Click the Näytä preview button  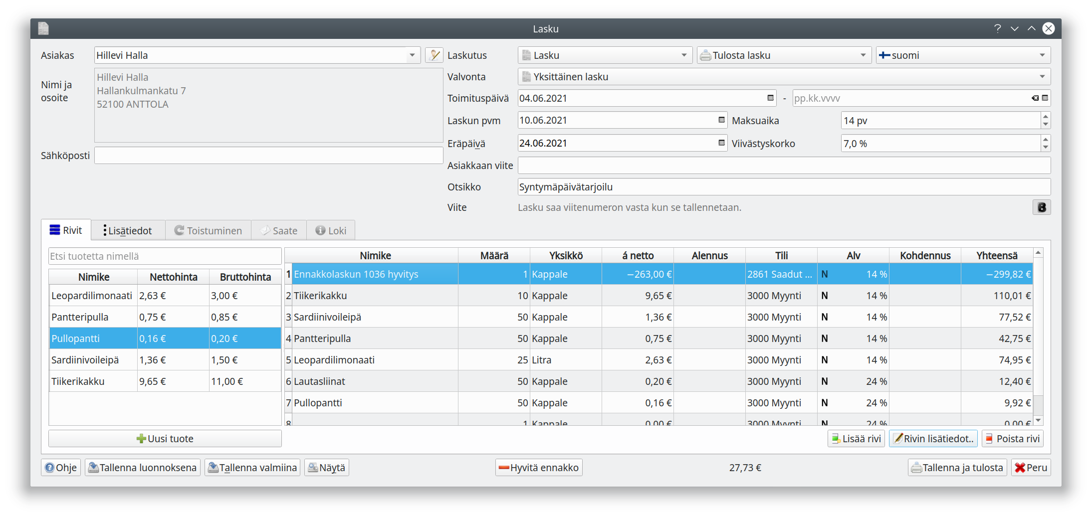pos(327,468)
